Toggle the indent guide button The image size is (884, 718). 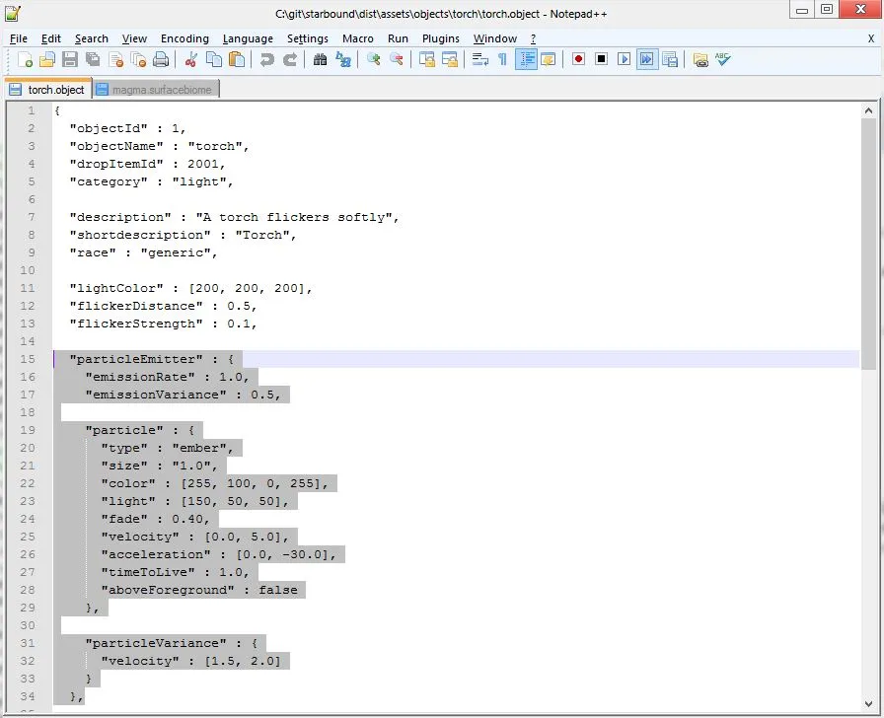pos(525,59)
